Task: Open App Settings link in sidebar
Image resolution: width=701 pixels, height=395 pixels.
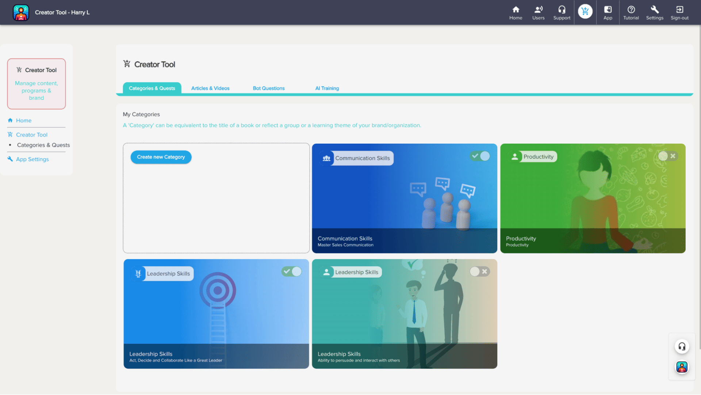Action: click(x=32, y=159)
